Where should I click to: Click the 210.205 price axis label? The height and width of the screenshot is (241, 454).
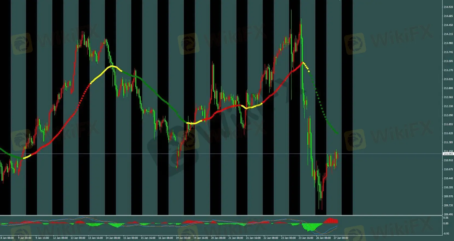click(448, 187)
